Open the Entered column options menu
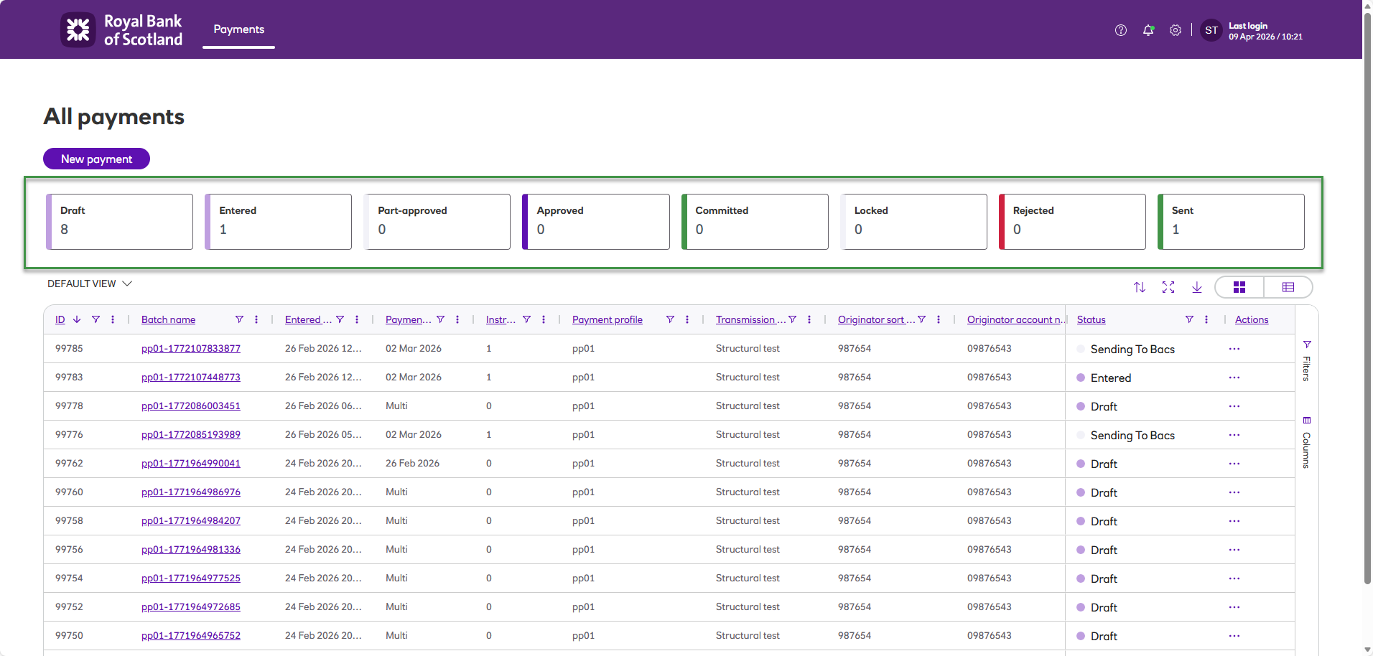The height and width of the screenshot is (656, 1373). point(357,319)
